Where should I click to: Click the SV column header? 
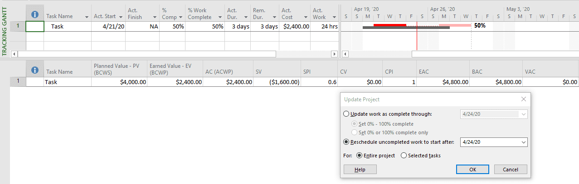pyautogui.click(x=277, y=69)
